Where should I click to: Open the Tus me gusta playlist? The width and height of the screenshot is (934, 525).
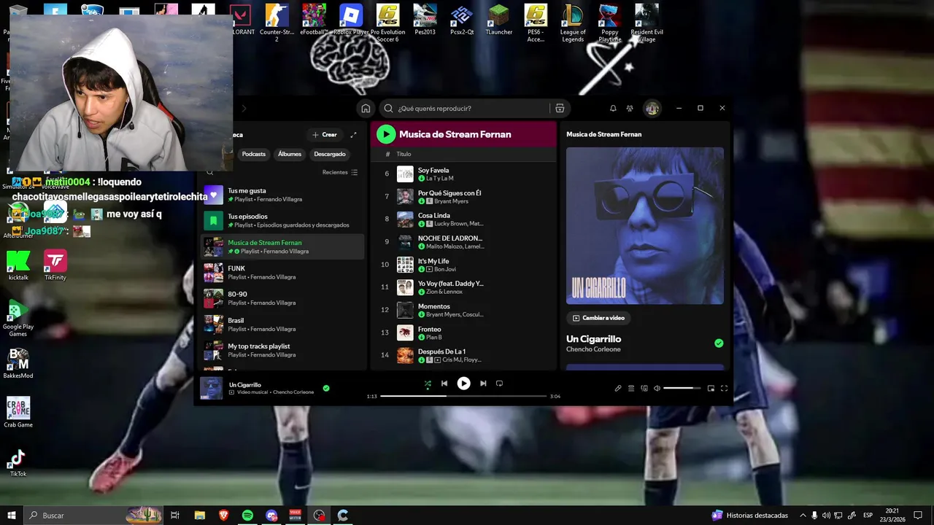coord(283,195)
